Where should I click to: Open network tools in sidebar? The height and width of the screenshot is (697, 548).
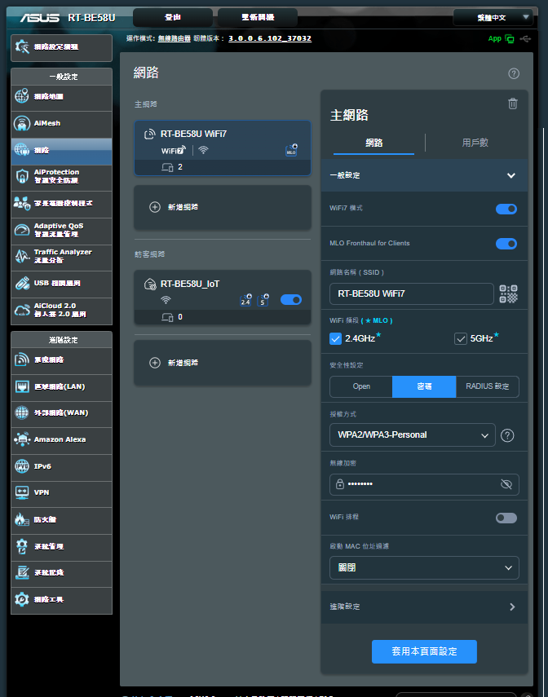61,600
